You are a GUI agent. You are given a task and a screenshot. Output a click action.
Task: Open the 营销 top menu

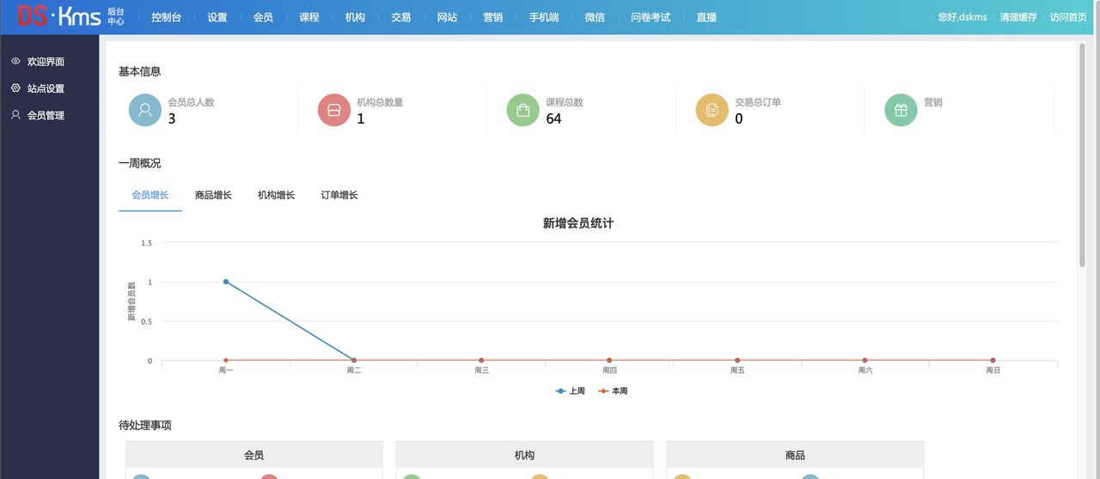pos(492,17)
